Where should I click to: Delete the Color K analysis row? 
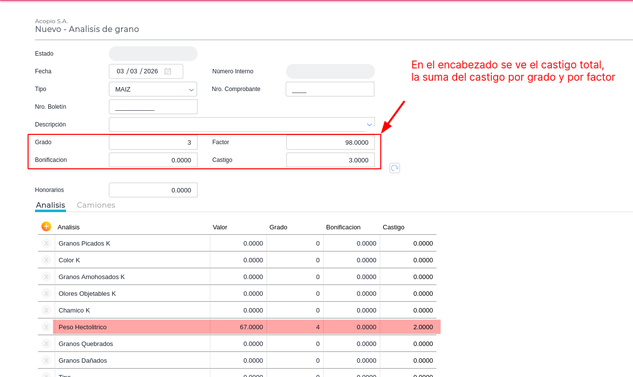46,260
